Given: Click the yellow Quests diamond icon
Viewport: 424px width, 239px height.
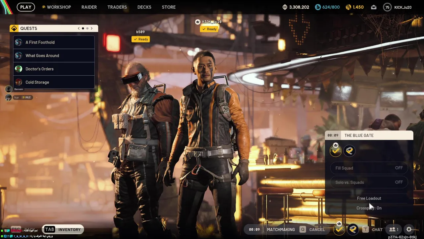Looking at the screenshot, I should click(14, 28).
